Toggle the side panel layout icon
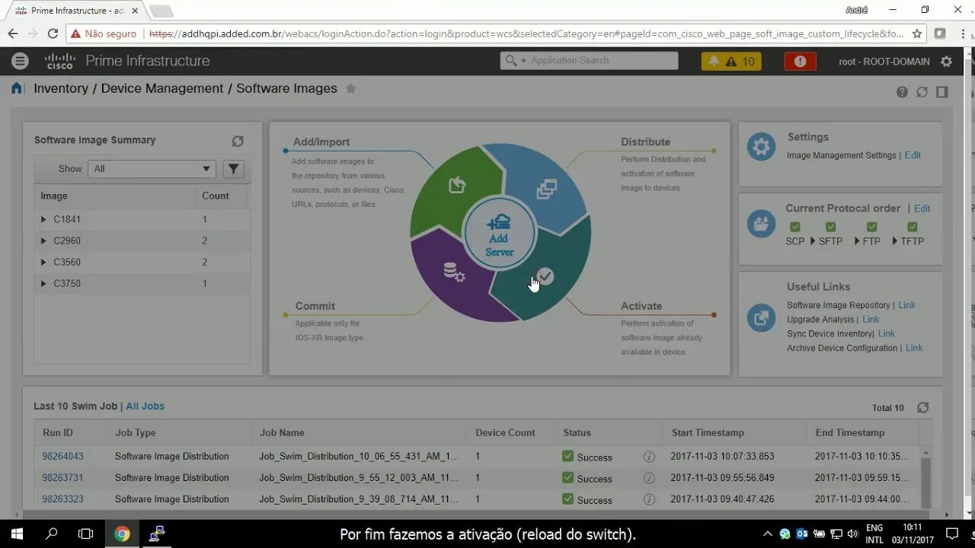 [x=942, y=92]
